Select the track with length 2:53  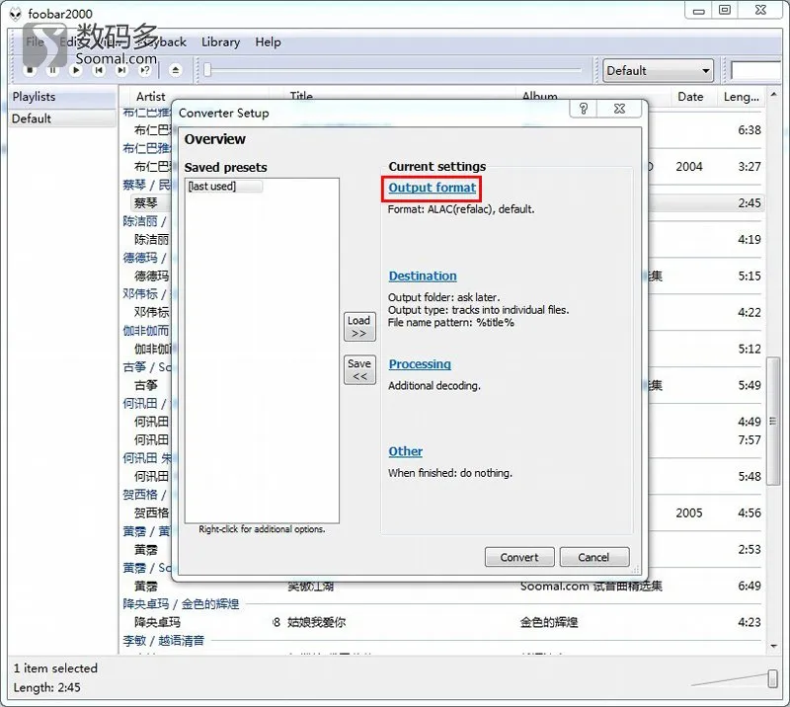[x=750, y=549]
